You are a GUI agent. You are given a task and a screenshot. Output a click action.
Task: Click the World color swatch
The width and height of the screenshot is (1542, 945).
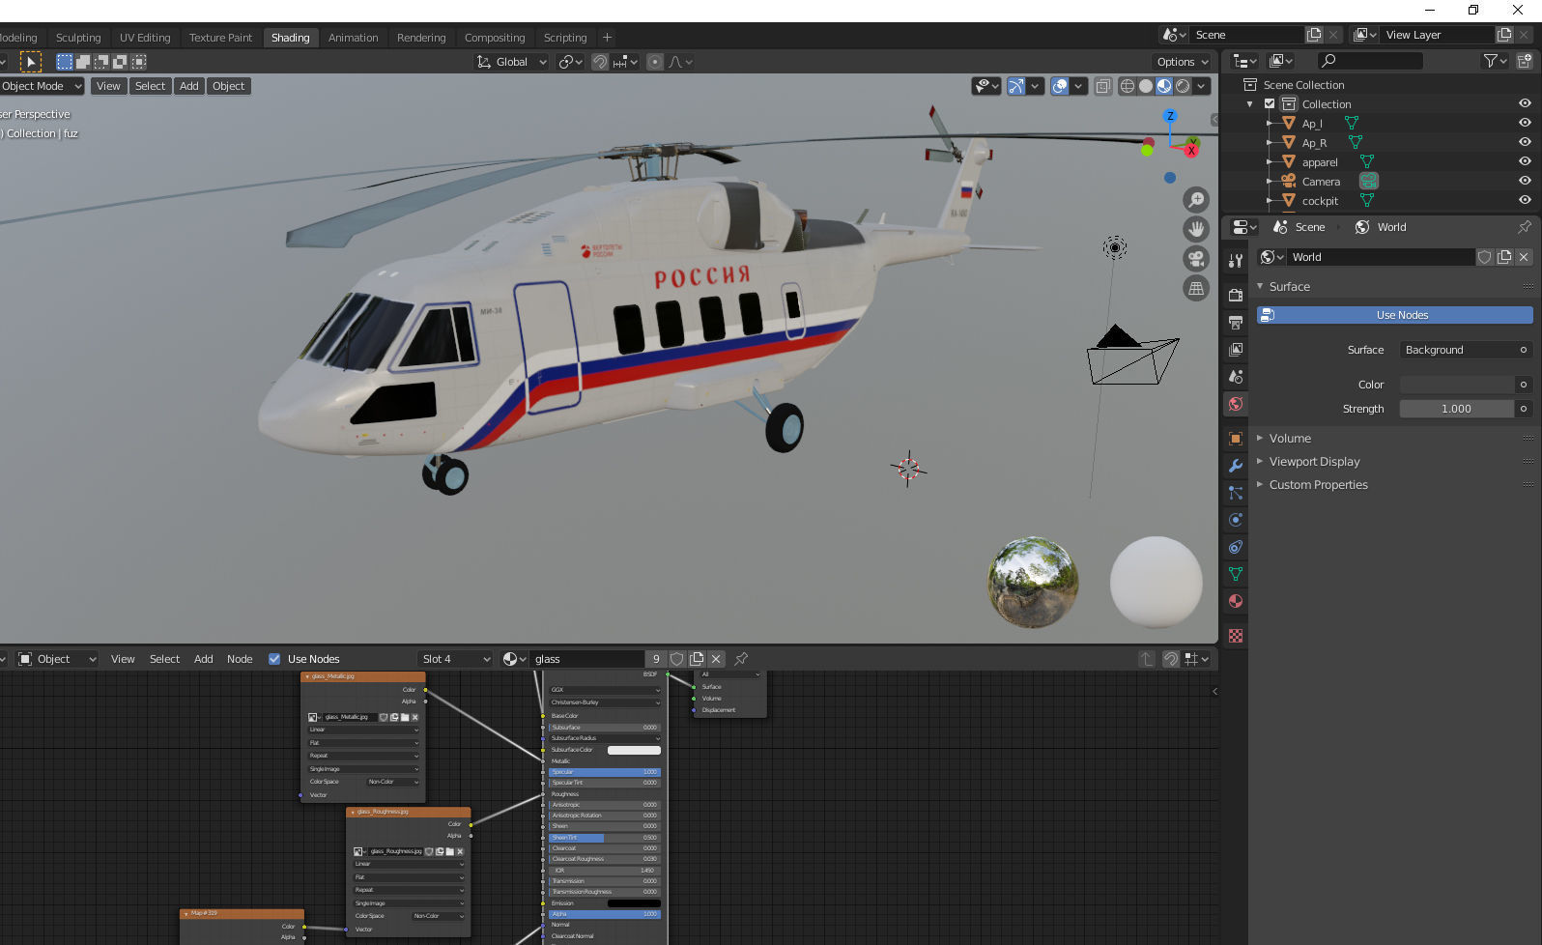click(x=1457, y=385)
